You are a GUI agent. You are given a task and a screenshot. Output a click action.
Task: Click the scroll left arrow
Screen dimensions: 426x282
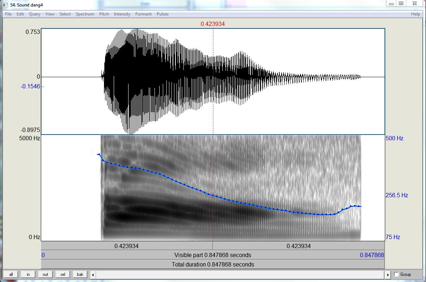click(x=93, y=275)
